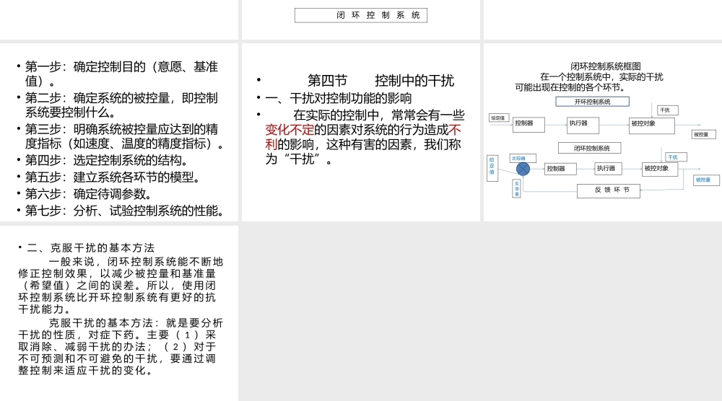722x401 pixels.
Task: Click the paragraph line ending 我们称
Action: click(363, 145)
